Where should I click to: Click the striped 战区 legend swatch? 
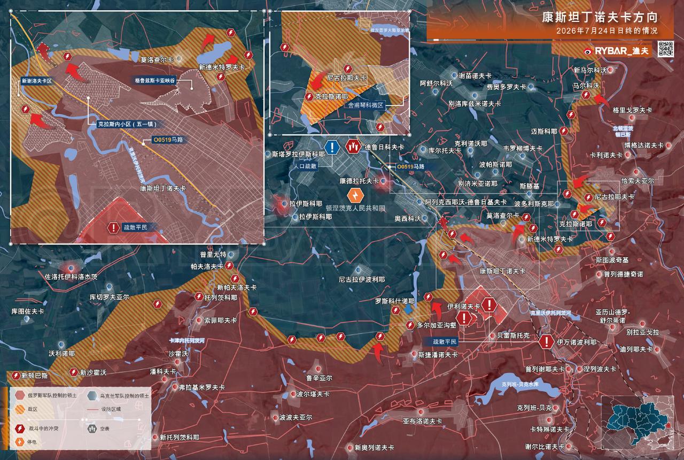[x=20, y=409]
